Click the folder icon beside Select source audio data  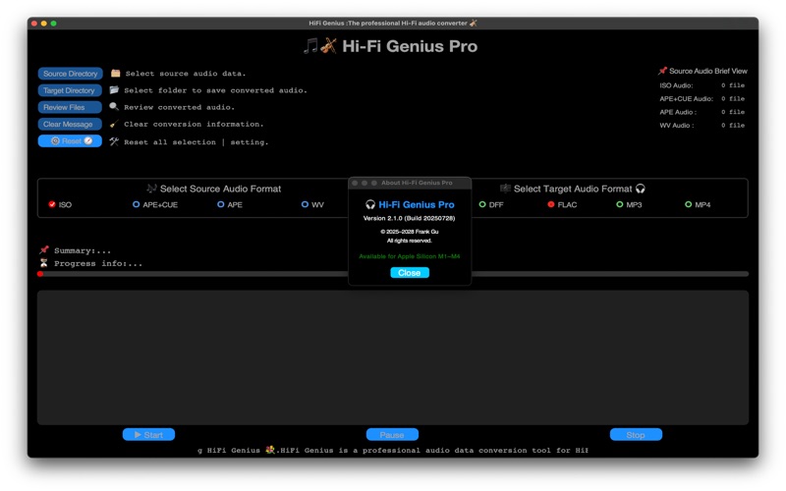click(x=115, y=73)
